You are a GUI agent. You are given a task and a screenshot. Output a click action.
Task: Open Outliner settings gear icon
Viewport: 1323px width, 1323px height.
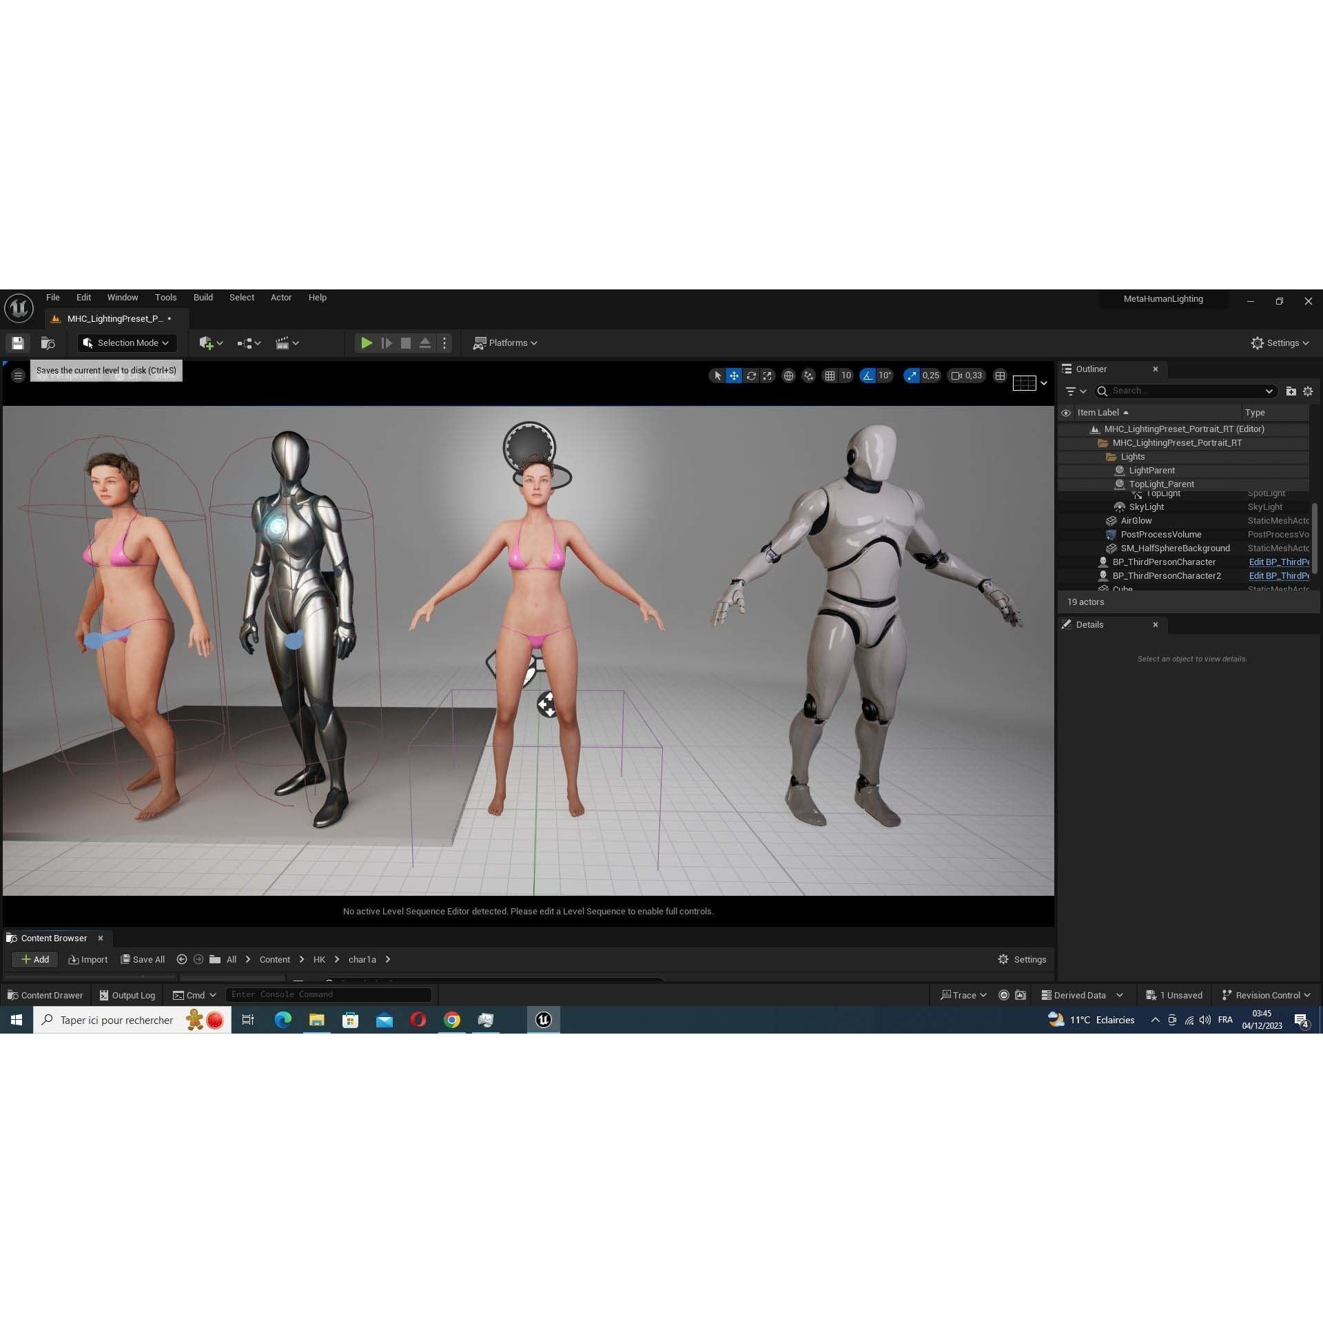tap(1308, 391)
